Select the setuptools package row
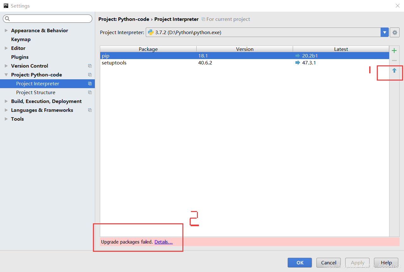The image size is (404, 272). pos(114,63)
